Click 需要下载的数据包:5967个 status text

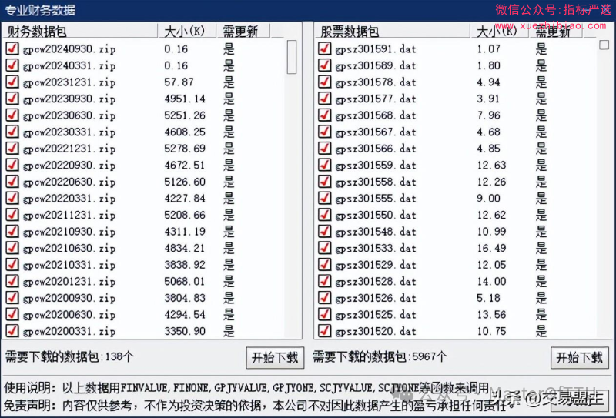(380, 356)
